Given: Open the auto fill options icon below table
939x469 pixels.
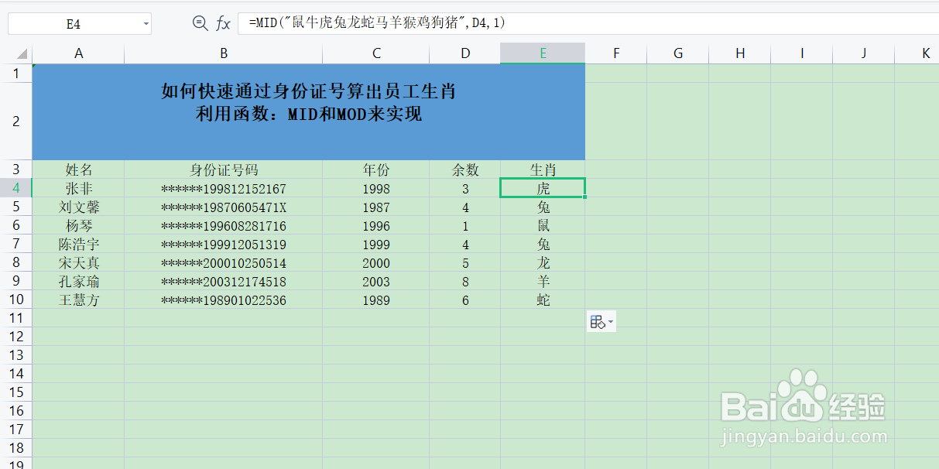Looking at the screenshot, I should pos(601,322).
